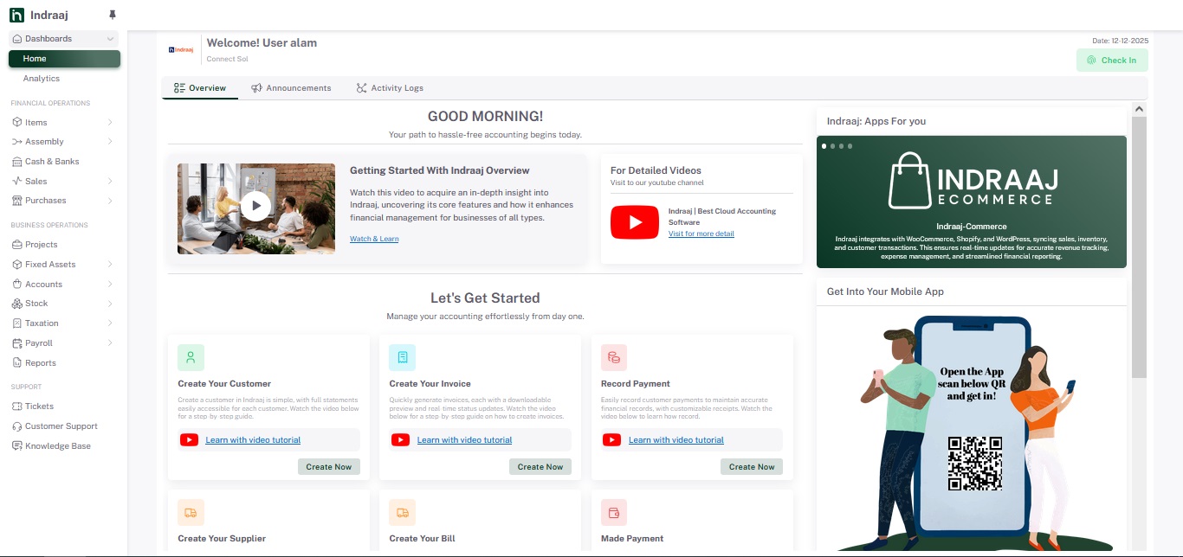This screenshot has width=1183, height=557.
Task: Open the Activity Logs tab
Action: (x=390, y=88)
